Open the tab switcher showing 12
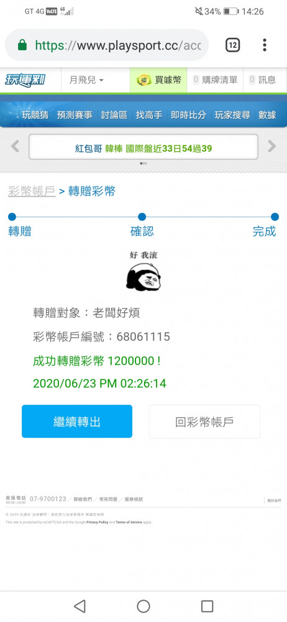Image resolution: width=287 pixels, height=622 pixels. (233, 45)
